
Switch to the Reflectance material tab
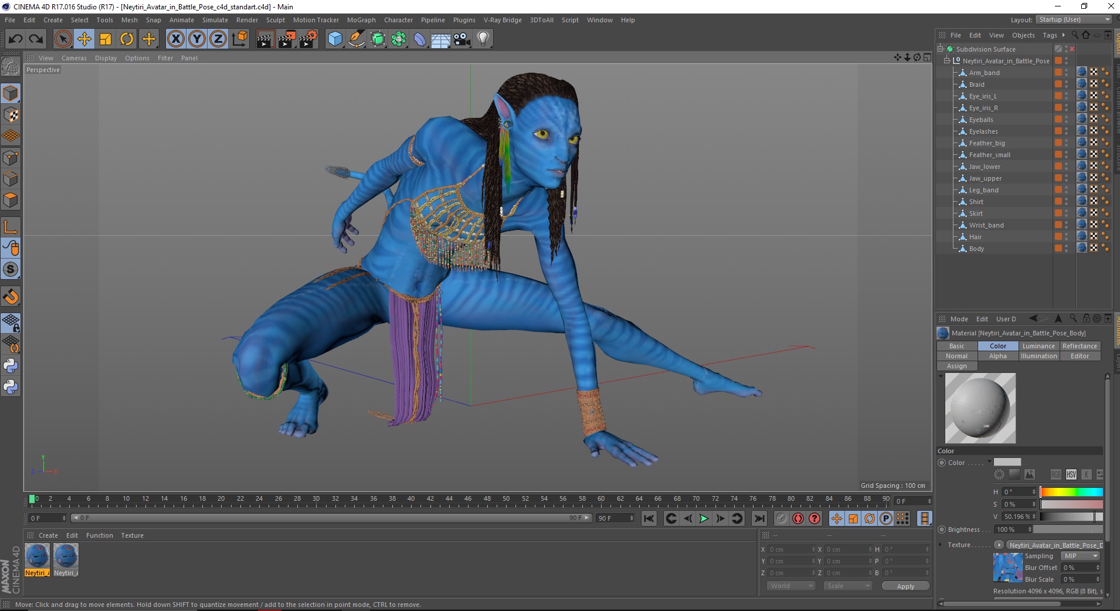point(1080,346)
